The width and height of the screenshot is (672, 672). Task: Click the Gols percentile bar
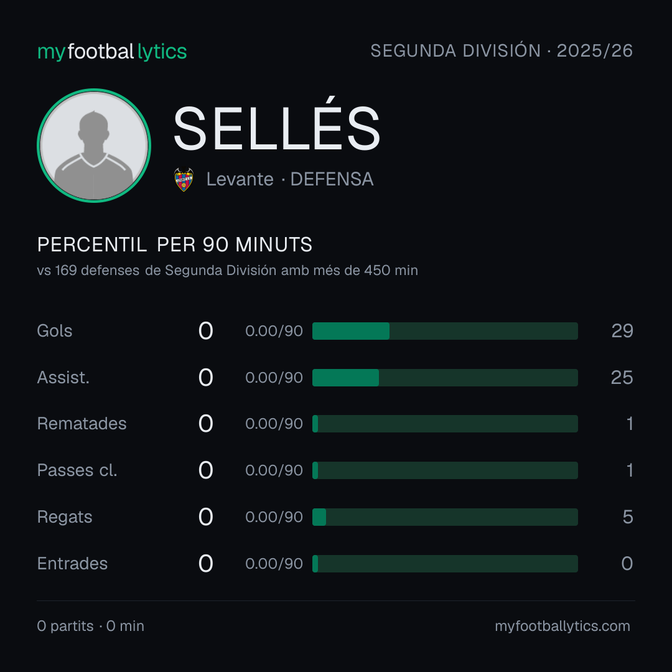445,331
